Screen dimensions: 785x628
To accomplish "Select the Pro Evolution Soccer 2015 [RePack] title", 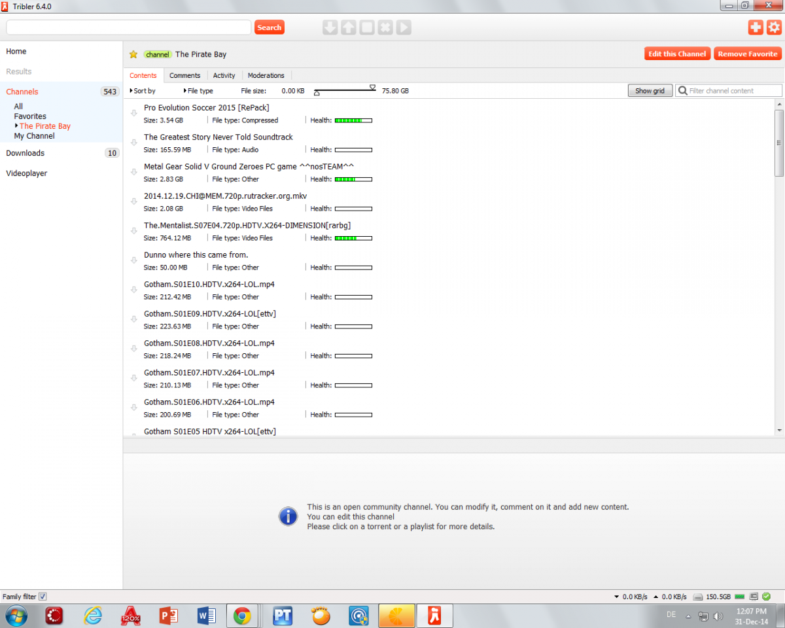I will tap(207, 107).
